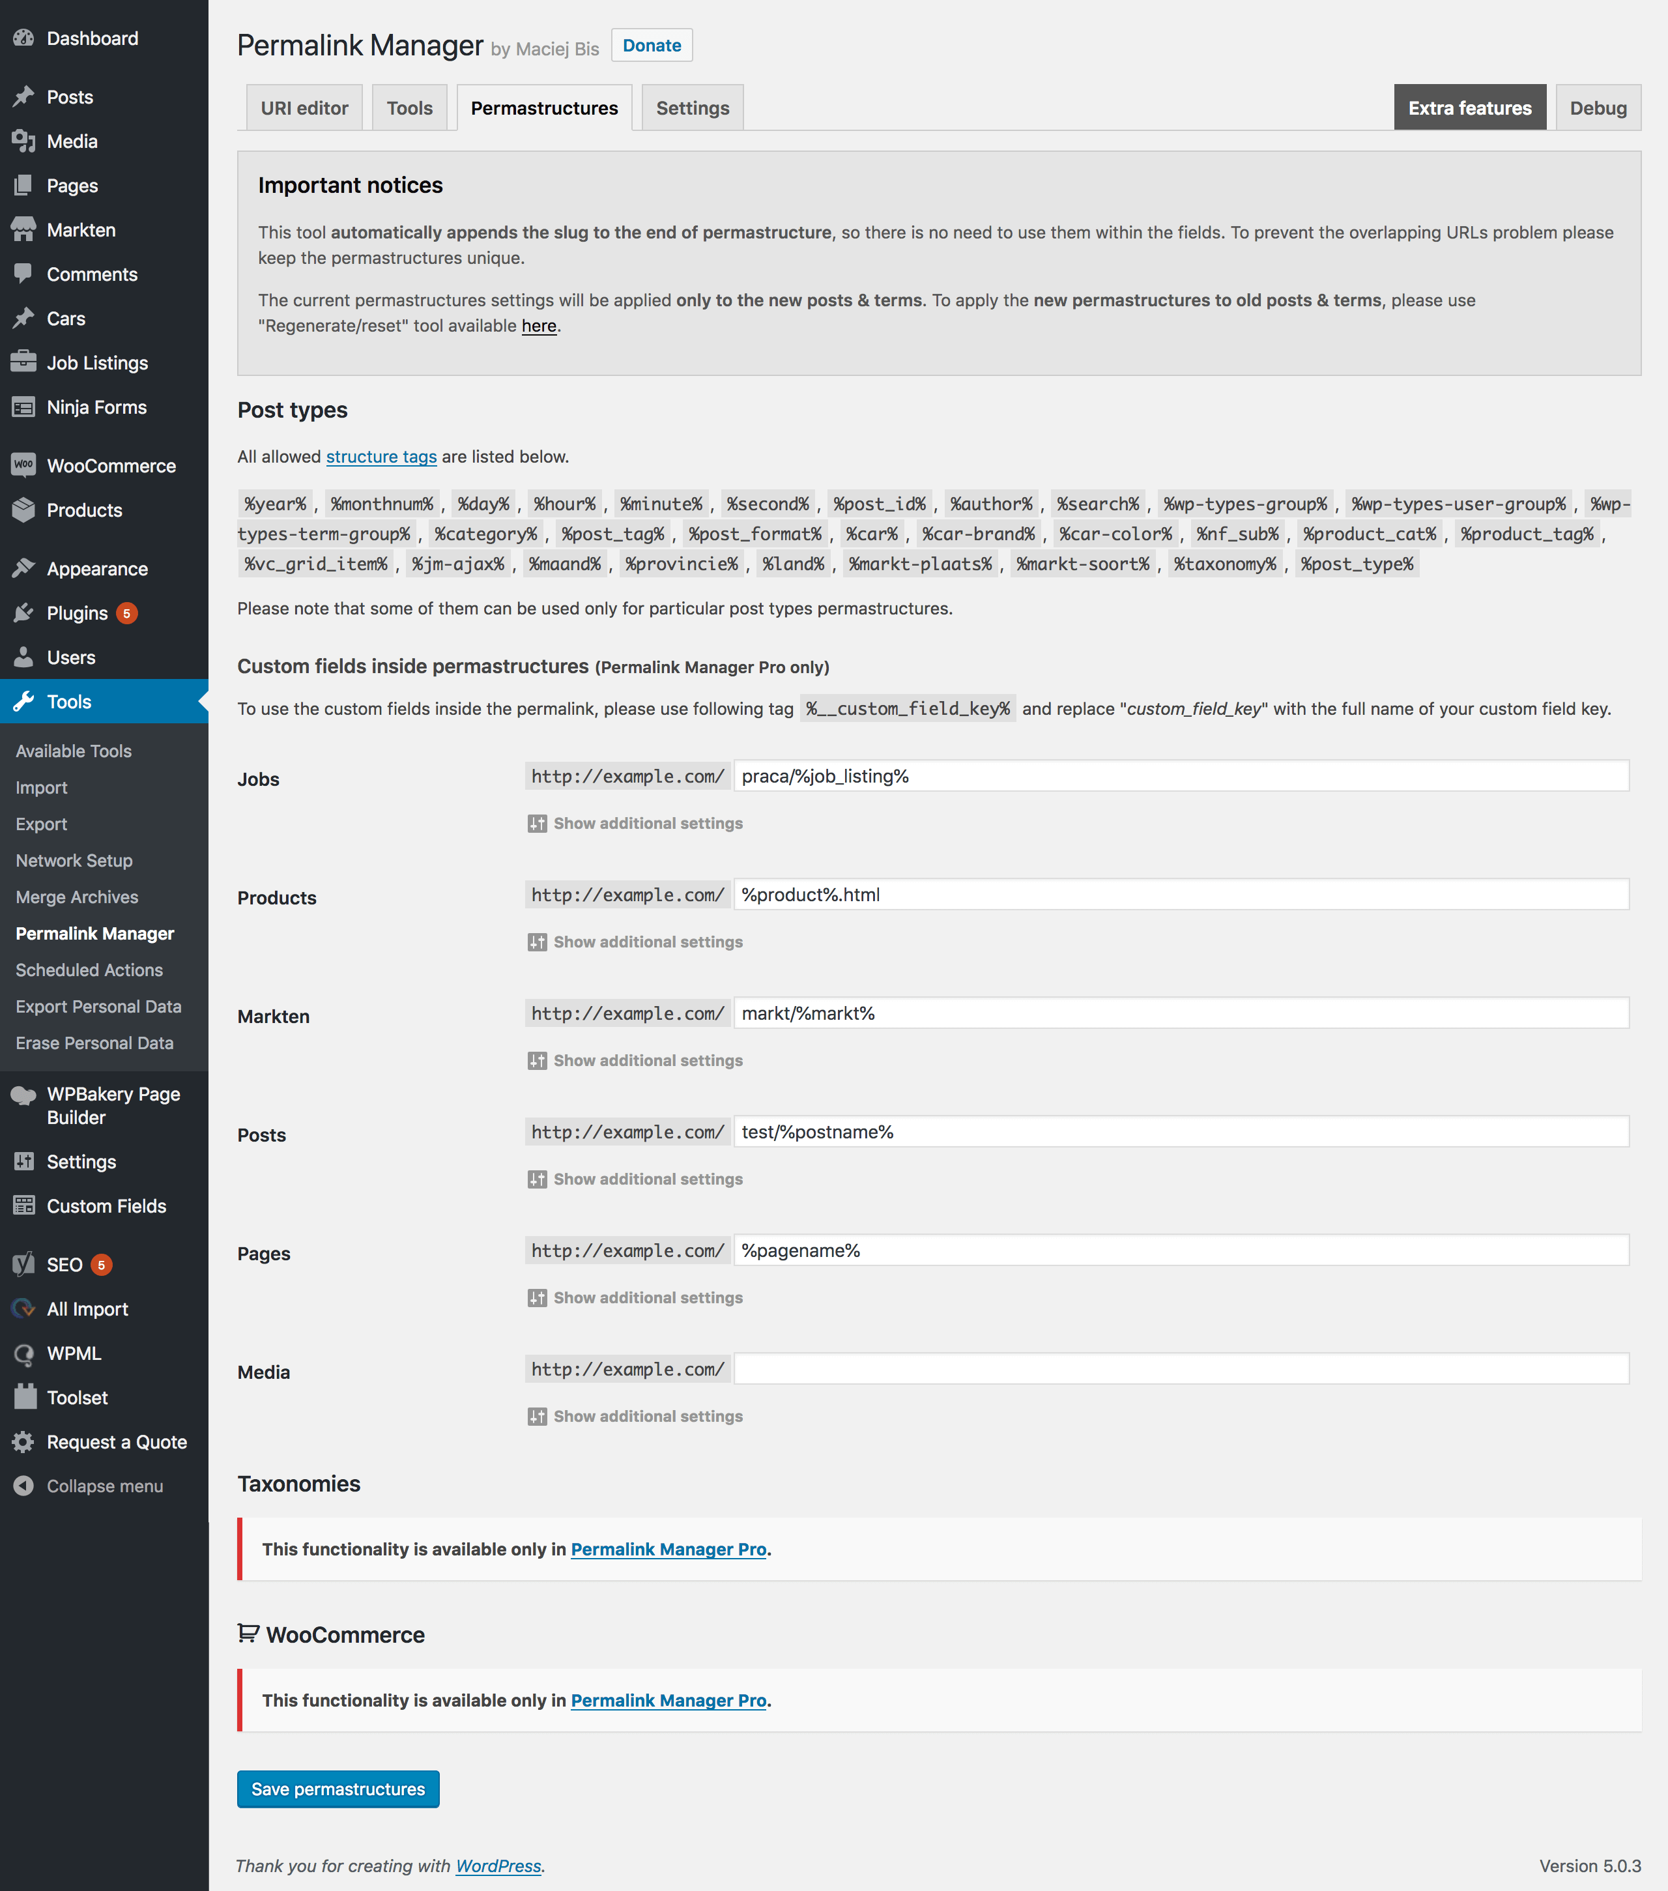1668x1891 pixels.
Task: Click the WPML icon in sidebar
Action: [x=24, y=1351]
